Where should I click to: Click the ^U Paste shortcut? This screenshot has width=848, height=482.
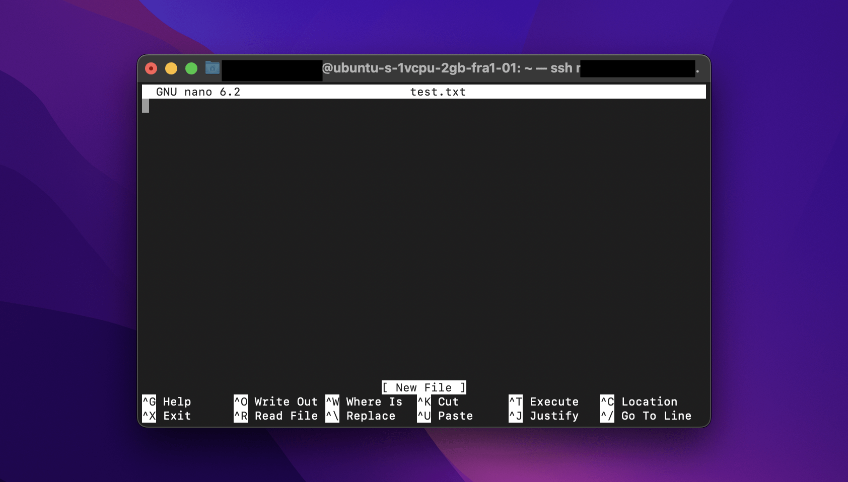click(446, 416)
